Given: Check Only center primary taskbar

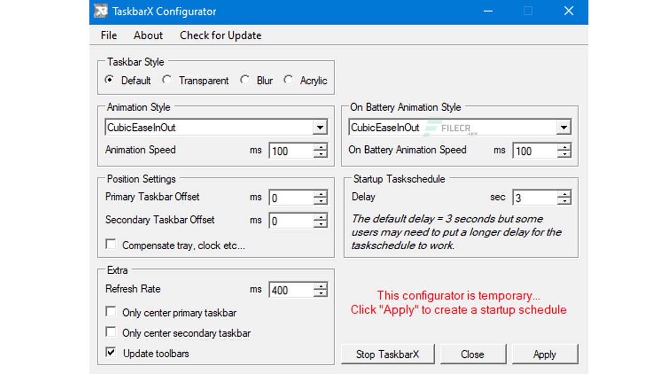Looking at the screenshot, I should 111,311.
